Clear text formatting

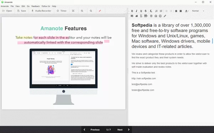151,11
